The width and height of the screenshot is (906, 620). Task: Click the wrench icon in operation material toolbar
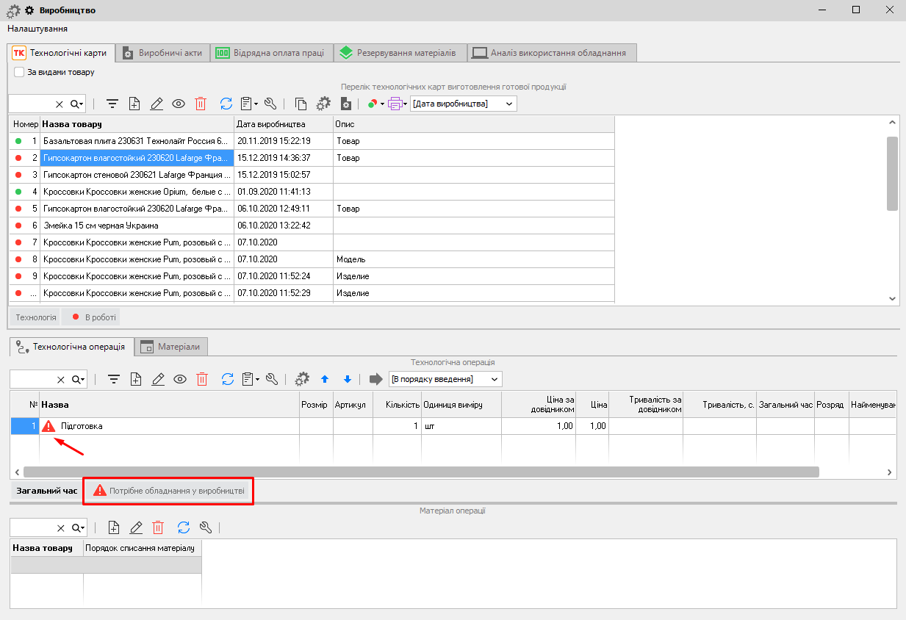(206, 527)
